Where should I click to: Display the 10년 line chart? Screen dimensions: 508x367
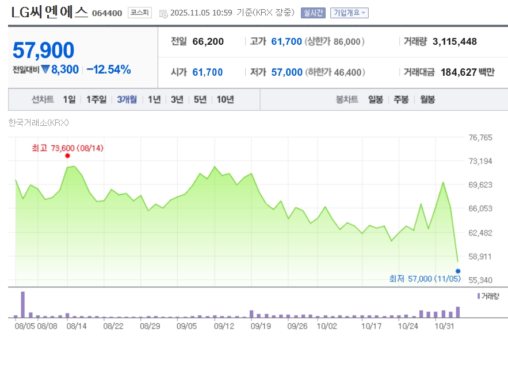[x=225, y=99]
